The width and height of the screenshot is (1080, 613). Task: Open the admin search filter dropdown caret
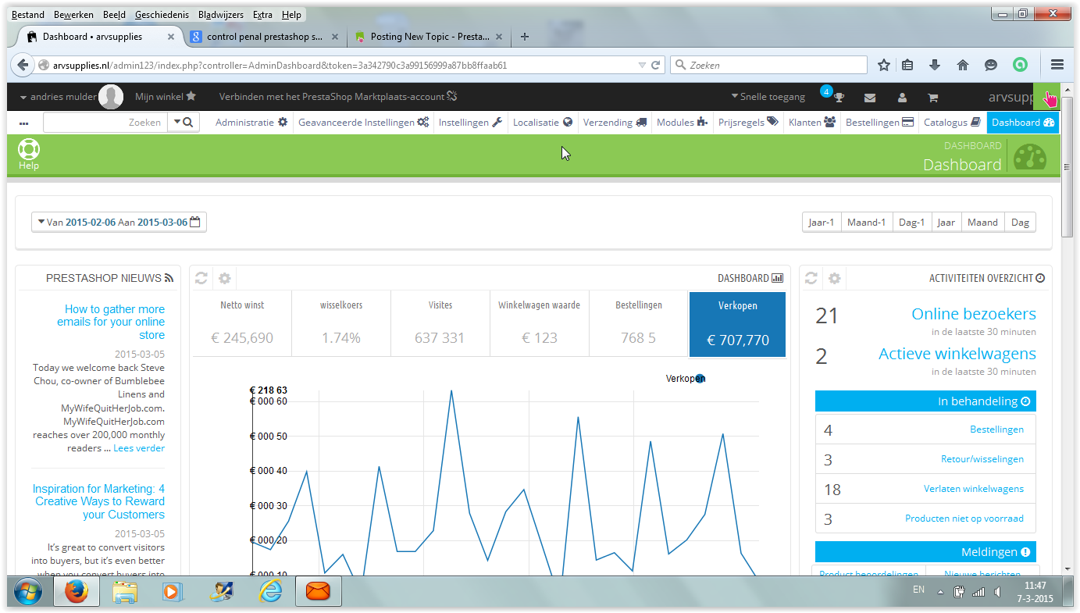point(177,122)
